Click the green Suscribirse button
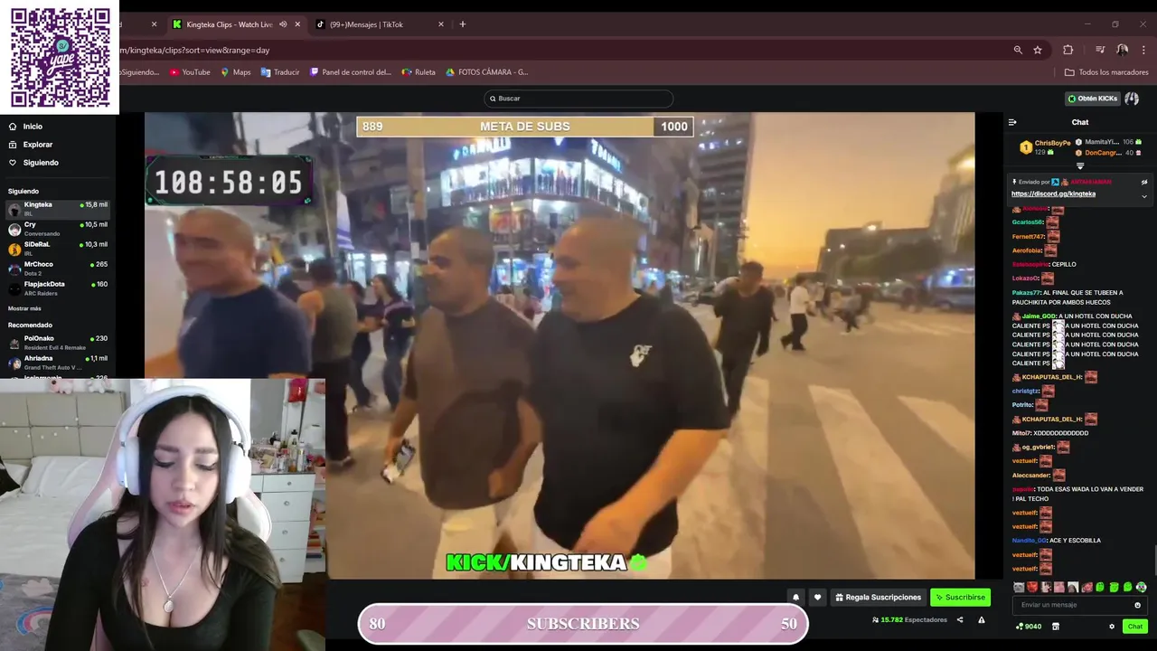Image resolution: width=1157 pixels, height=651 pixels. coord(960,597)
